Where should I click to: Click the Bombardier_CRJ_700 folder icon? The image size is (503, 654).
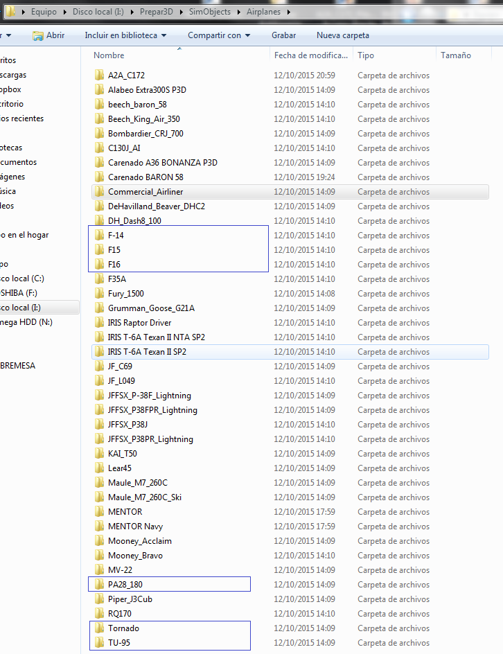click(x=100, y=134)
